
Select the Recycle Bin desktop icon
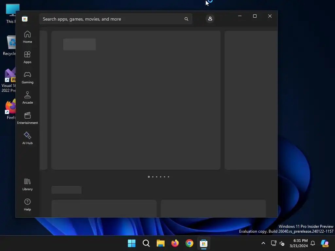click(9, 46)
